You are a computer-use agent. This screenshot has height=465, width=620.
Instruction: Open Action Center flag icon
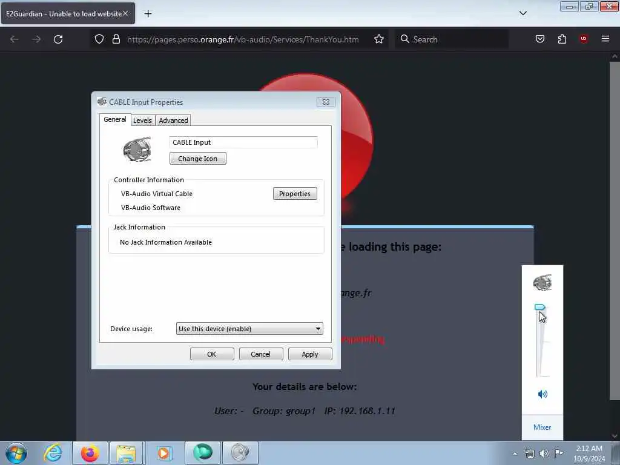click(558, 453)
